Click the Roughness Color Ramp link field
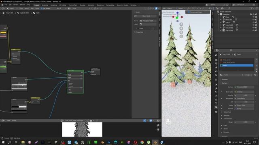Viewport: 259px width, 145px height. tap(244, 99)
